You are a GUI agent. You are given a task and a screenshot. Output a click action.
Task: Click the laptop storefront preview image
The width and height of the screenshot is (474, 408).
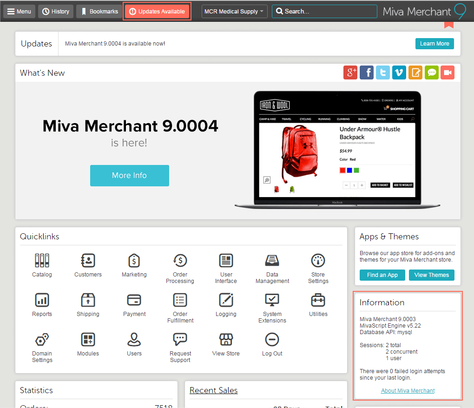tap(337, 150)
